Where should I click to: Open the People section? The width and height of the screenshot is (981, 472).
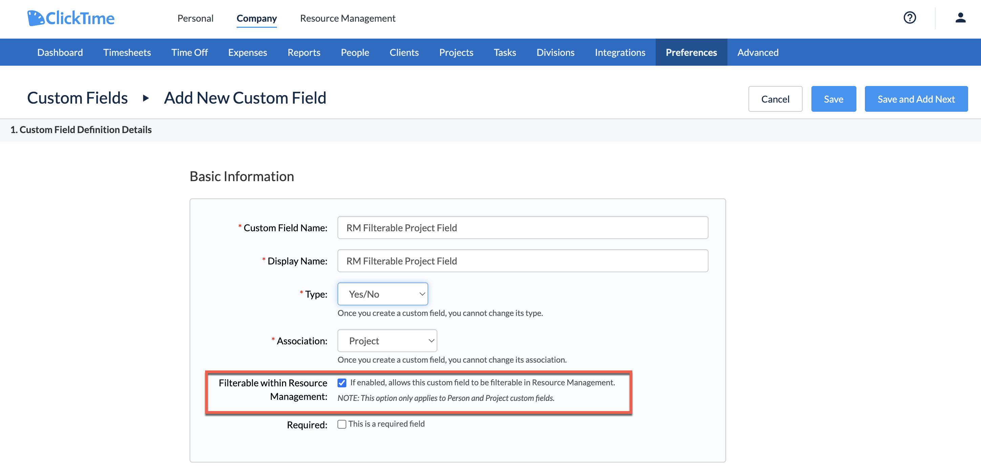[x=354, y=52]
